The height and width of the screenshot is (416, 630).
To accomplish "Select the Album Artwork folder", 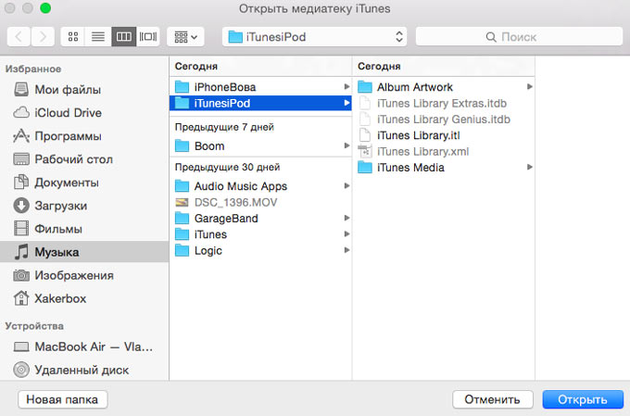I will (x=444, y=87).
